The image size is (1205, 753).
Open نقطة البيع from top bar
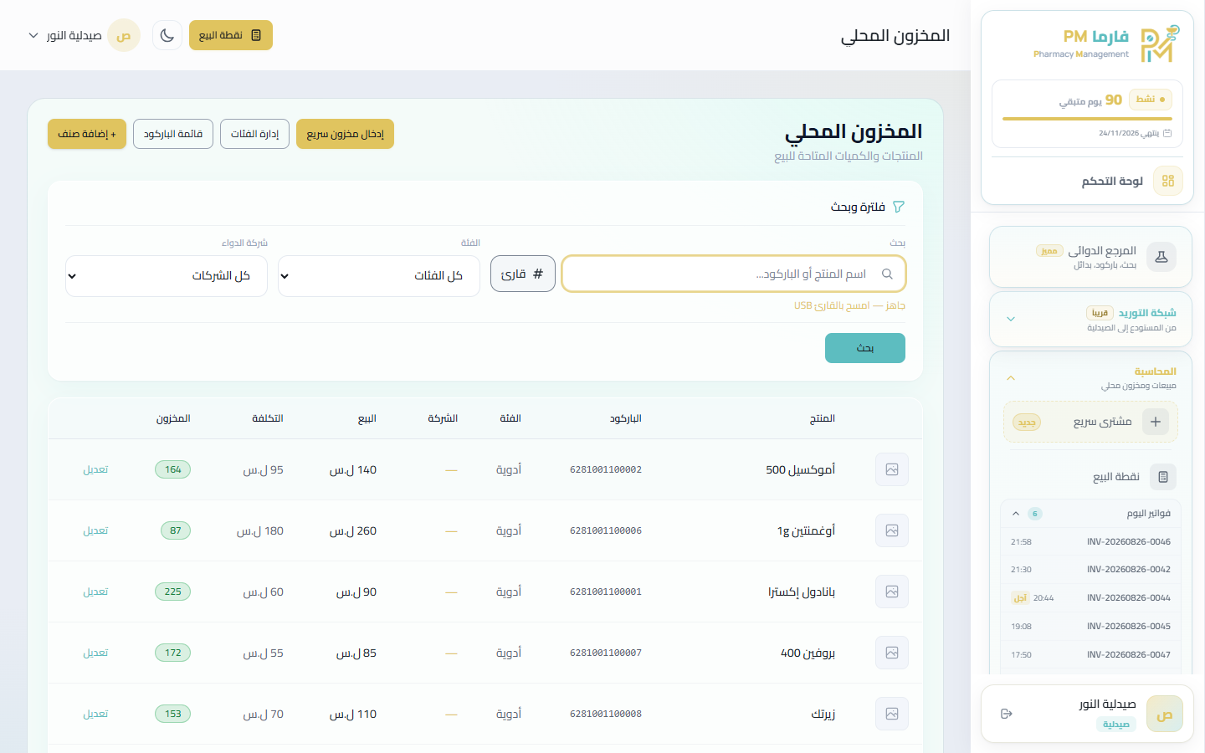tap(231, 35)
